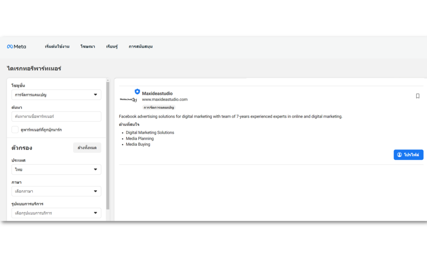Open the ภาษา language dropdown

(x=56, y=191)
